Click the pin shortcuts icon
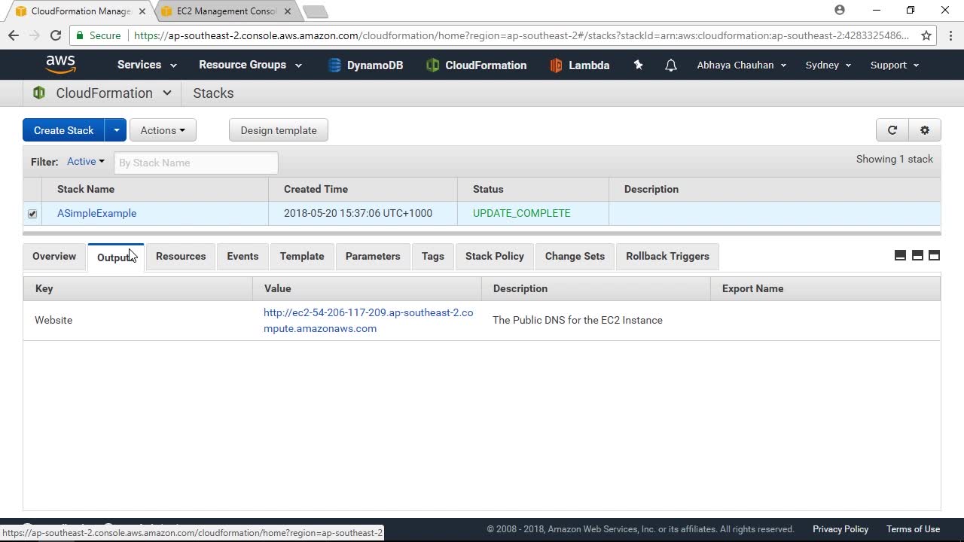Viewport: 964px width, 542px height. 638,65
